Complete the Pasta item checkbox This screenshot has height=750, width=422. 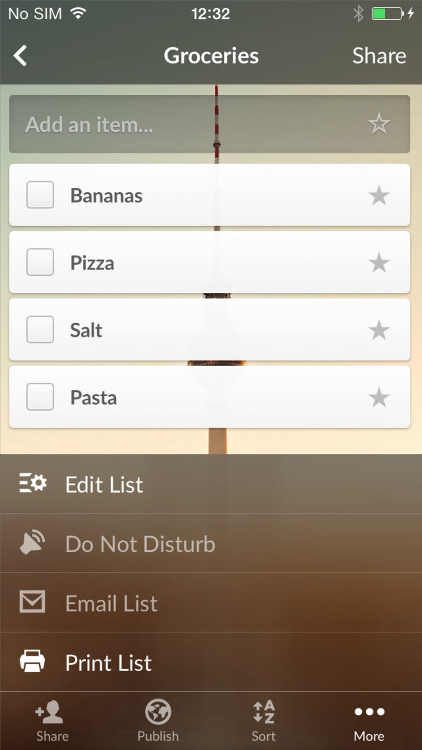pos(40,397)
